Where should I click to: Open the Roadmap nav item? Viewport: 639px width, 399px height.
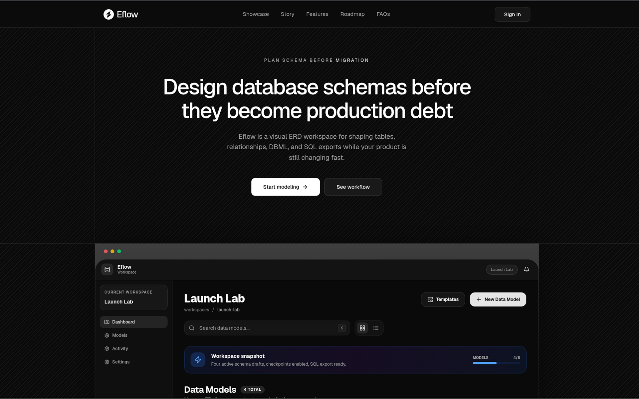(352, 14)
